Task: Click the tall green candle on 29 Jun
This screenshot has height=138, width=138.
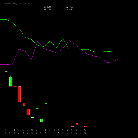Action: (11, 82)
